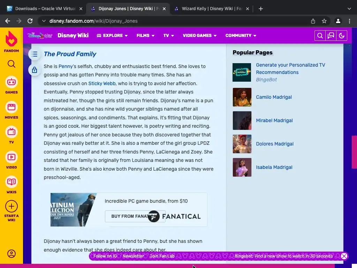
Task: Toggle dark theme moon icon
Action: click(x=342, y=36)
